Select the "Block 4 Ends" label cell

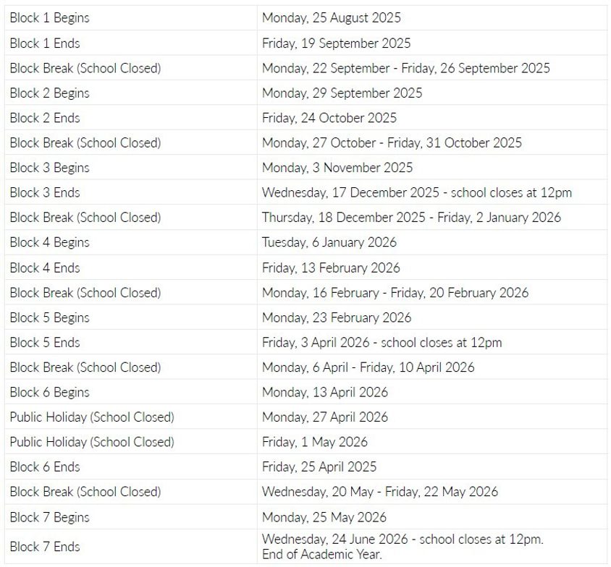(x=45, y=268)
